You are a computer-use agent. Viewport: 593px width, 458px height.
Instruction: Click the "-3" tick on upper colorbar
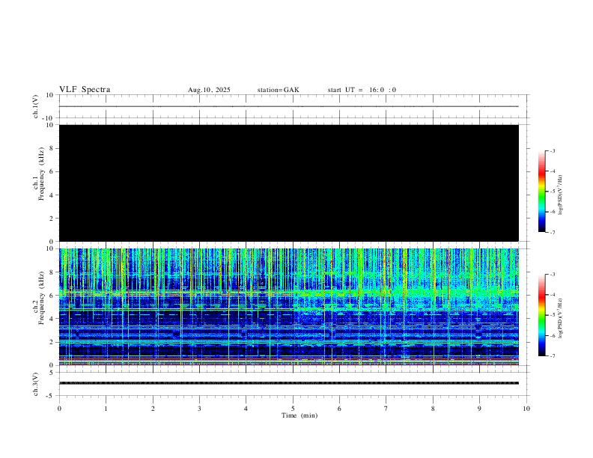click(552, 150)
